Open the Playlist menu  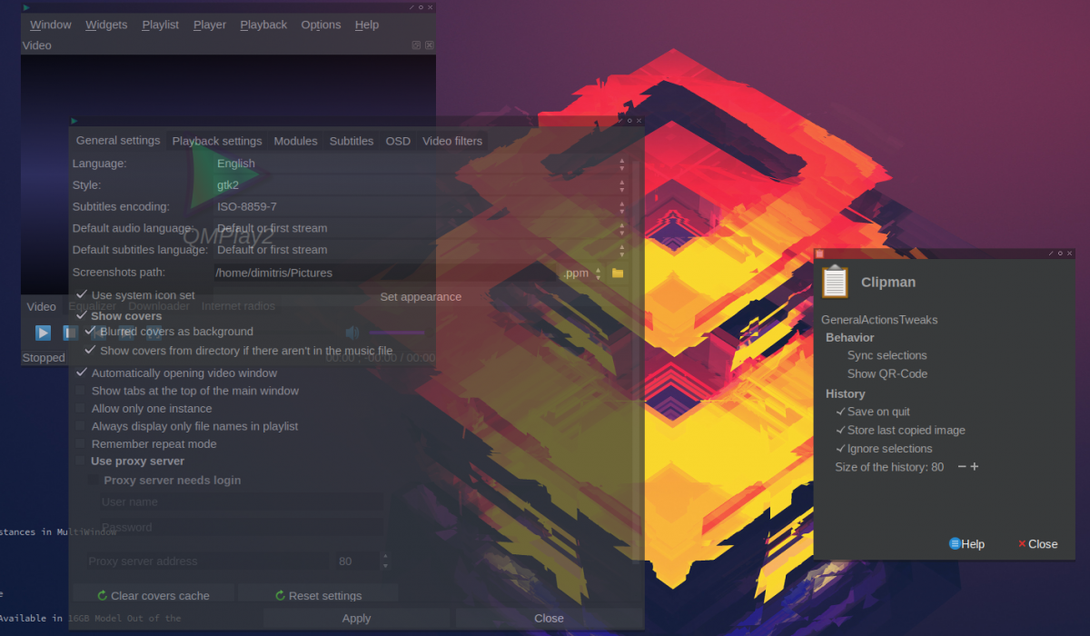coord(161,25)
